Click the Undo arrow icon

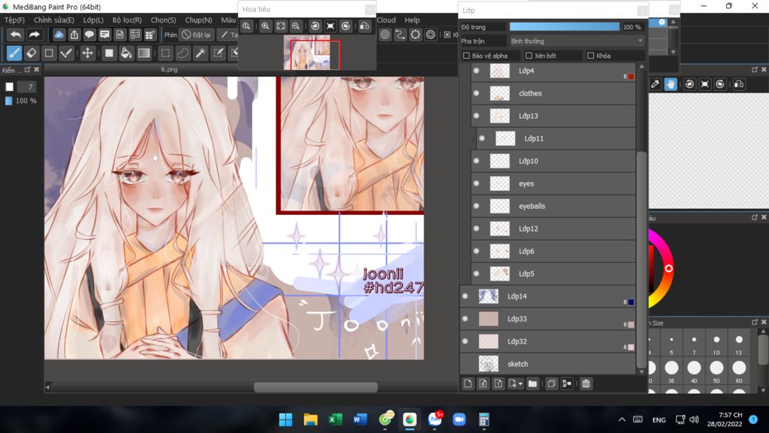click(15, 35)
